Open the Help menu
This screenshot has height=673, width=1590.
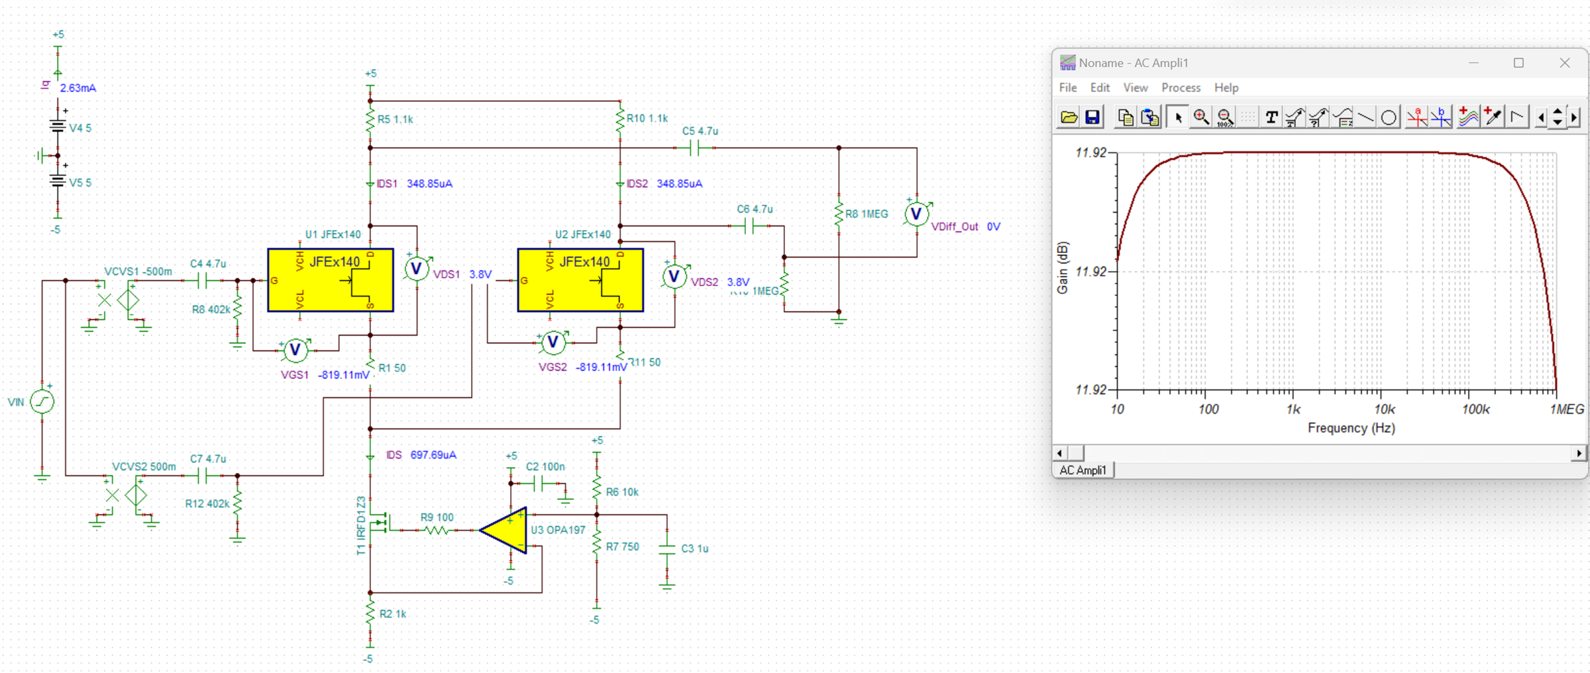click(x=1226, y=87)
